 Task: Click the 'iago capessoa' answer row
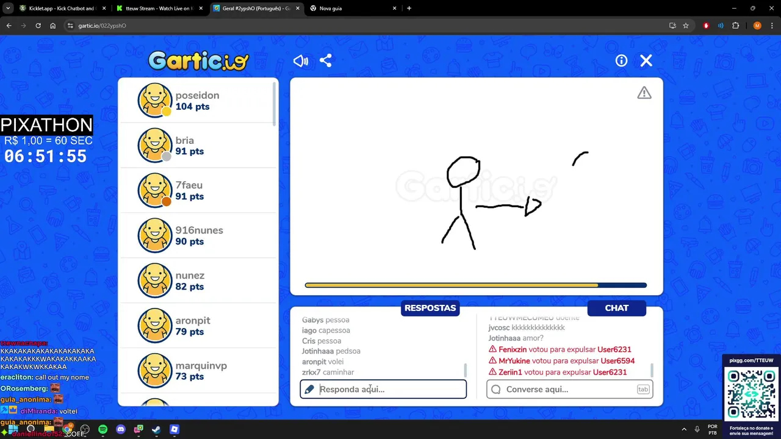click(326, 330)
